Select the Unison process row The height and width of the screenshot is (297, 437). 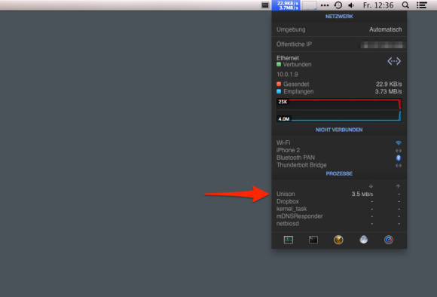click(339, 194)
